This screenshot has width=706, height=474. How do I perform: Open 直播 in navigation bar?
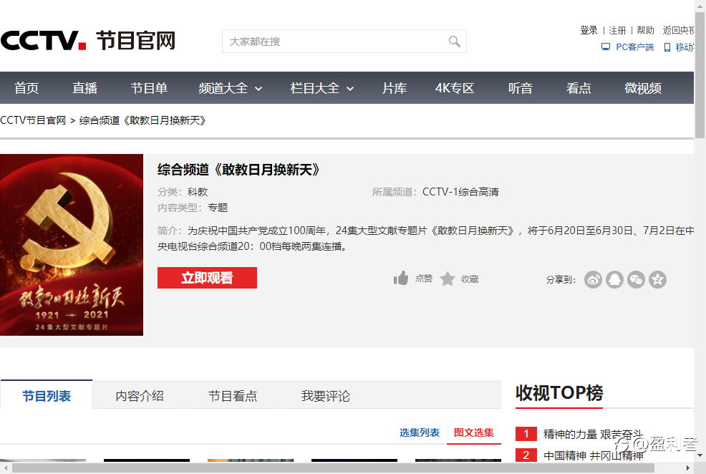click(84, 88)
